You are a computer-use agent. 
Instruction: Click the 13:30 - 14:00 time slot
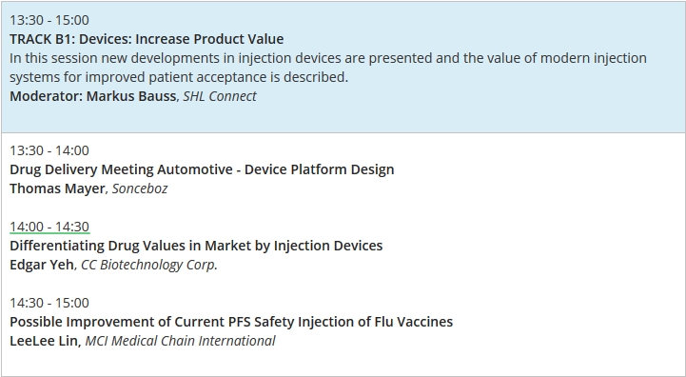tap(49, 150)
